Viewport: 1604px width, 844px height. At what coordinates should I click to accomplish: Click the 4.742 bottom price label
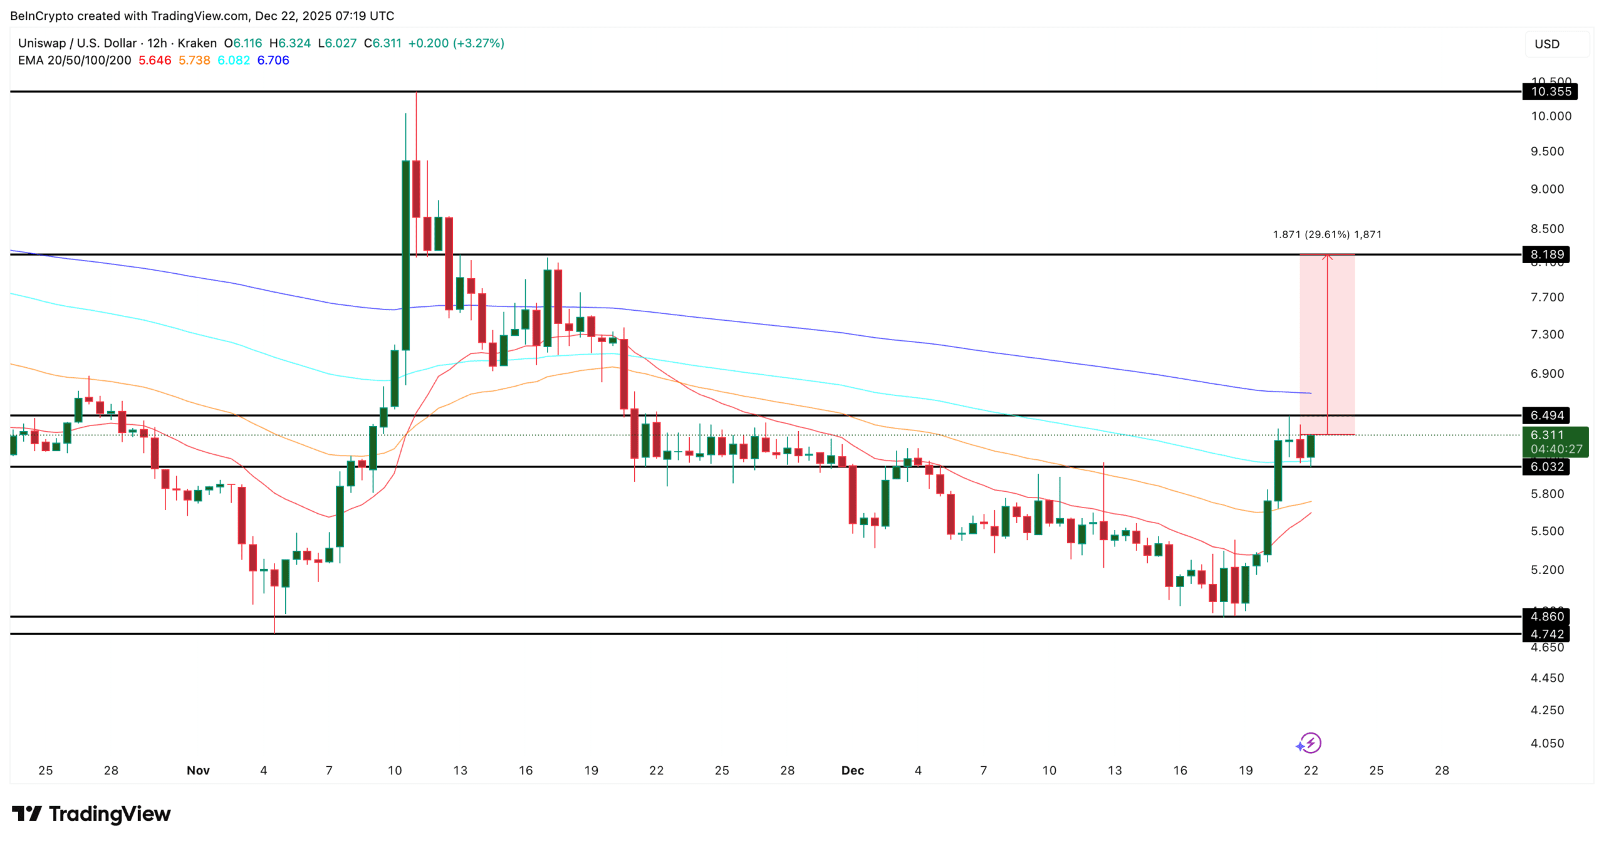click(1546, 634)
